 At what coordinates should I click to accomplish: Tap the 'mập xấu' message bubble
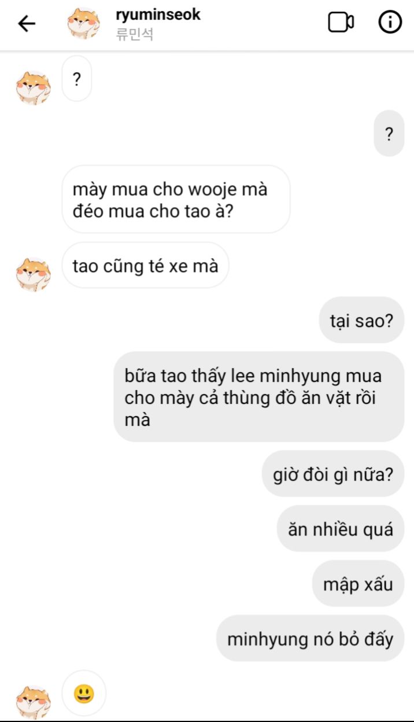358,584
